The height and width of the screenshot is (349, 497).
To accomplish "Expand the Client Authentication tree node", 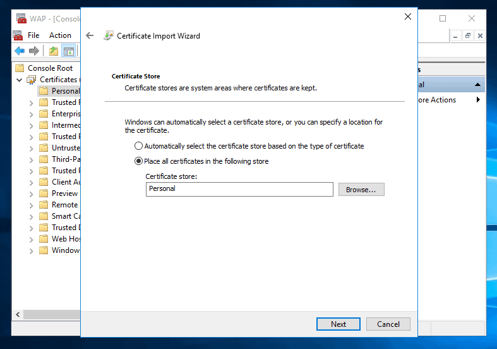I will (31, 183).
